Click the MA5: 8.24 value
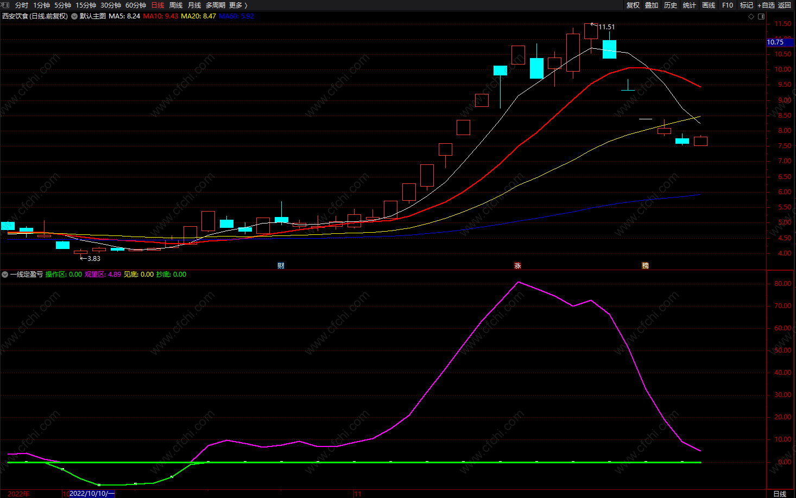Image resolution: width=796 pixels, height=498 pixels. point(124,16)
